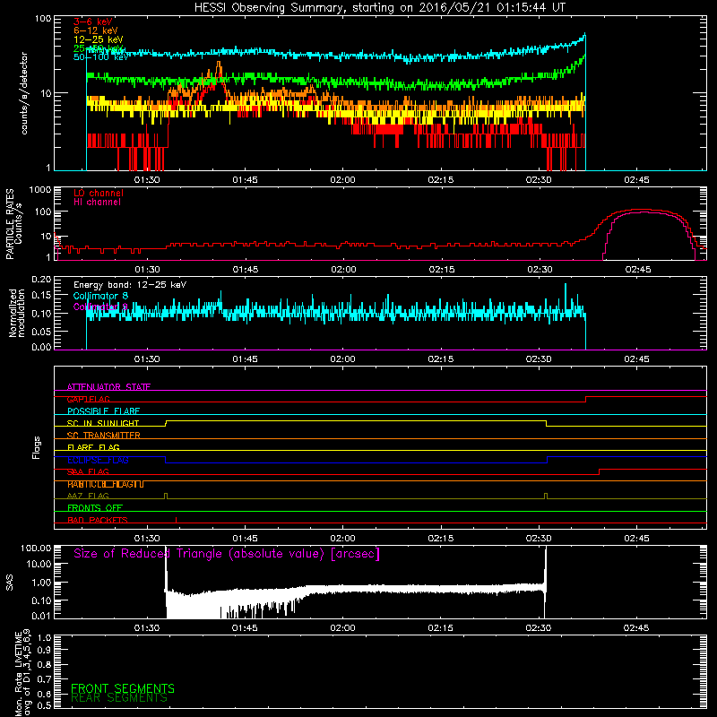
Task: Select the FRONTS_OFF flag label
Action: [95, 508]
